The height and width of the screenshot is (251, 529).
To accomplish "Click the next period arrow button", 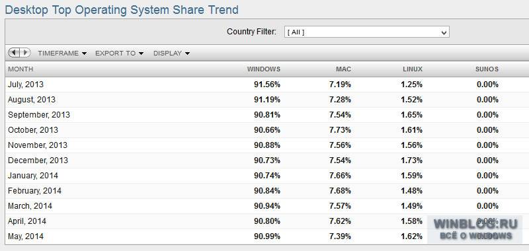I will [25, 53].
